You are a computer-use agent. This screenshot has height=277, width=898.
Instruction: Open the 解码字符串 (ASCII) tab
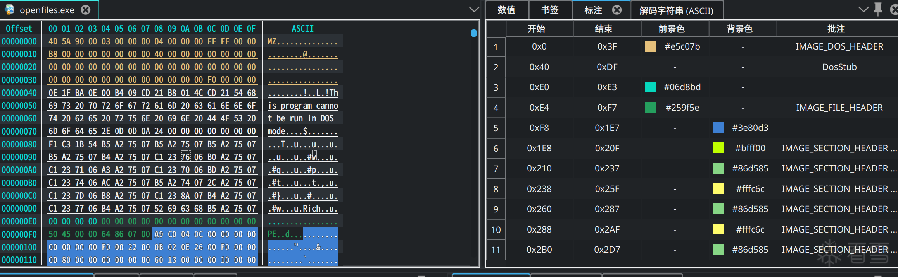click(x=676, y=10)
